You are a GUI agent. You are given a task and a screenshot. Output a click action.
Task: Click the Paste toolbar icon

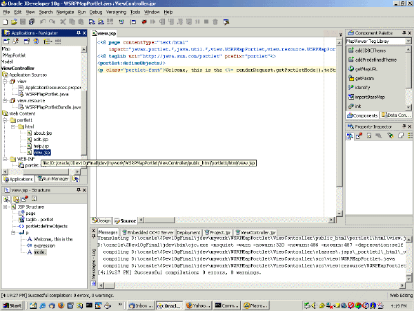(81, 22)
